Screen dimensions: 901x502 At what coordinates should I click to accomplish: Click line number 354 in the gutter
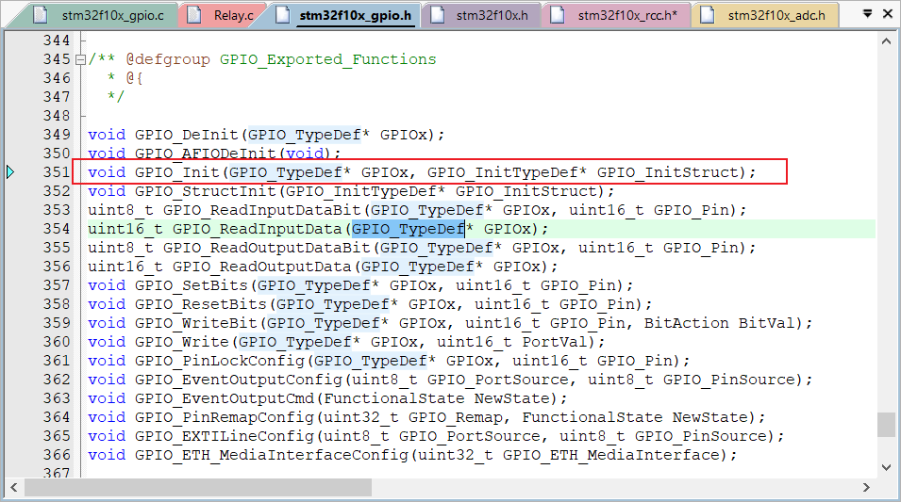57,229
